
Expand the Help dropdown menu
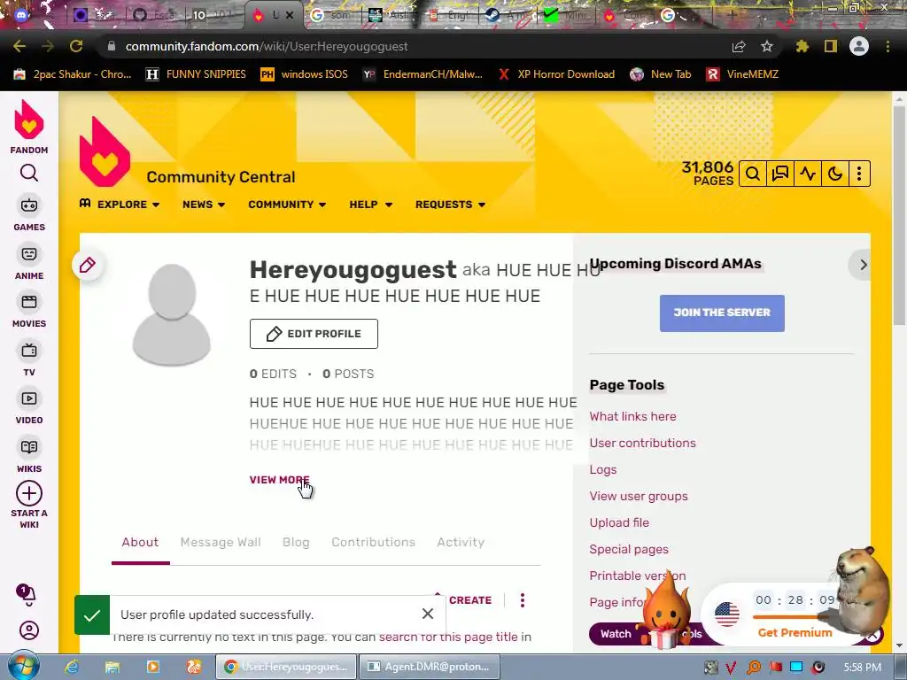click(x=371, y=205)
